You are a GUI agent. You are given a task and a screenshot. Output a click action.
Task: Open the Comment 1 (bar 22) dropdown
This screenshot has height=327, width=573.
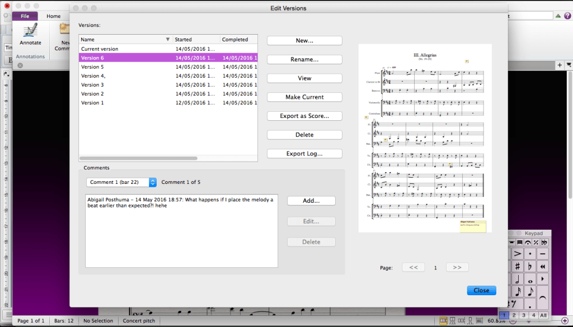coord(121,182)
